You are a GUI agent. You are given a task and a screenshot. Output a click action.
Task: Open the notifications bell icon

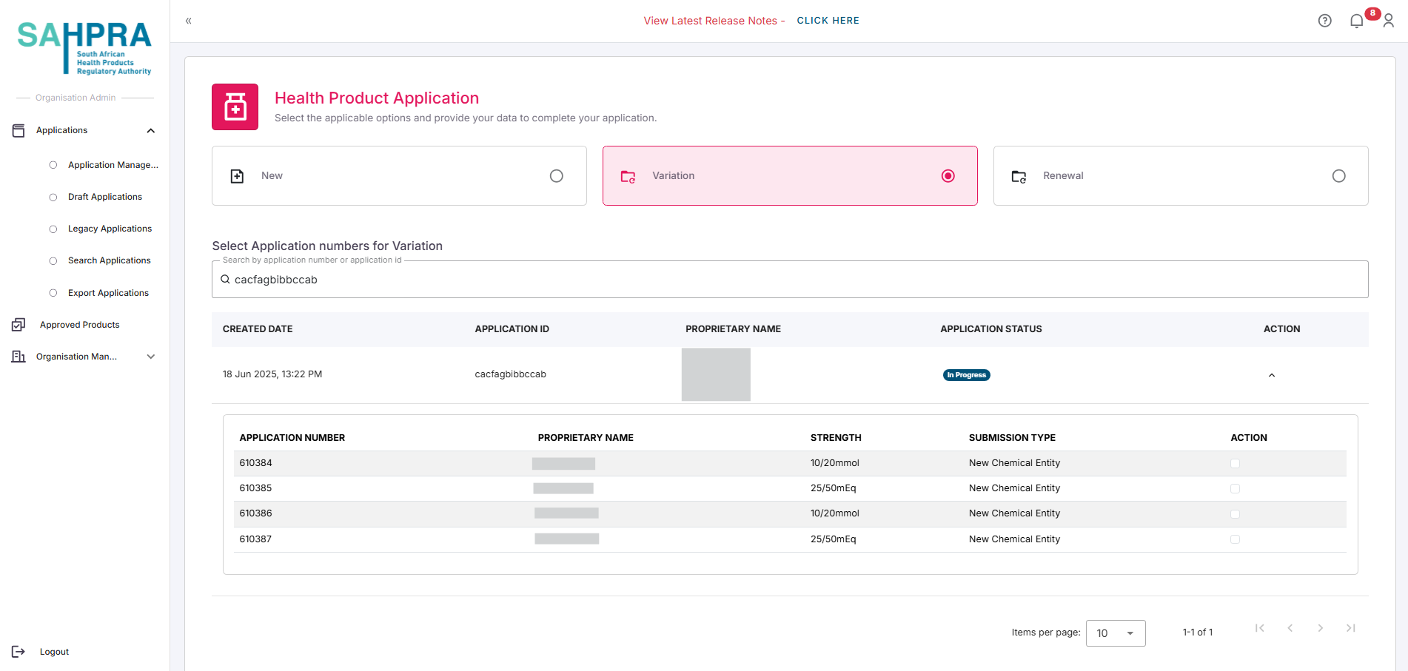click(x=1356, y=21)
